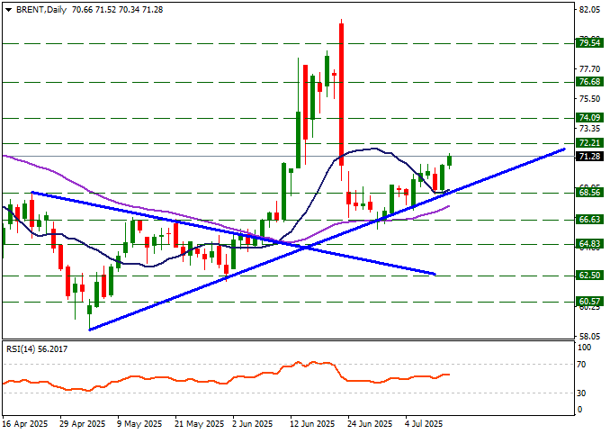Image resolution: width=610 pixels, height=434 pixels.
Task: Select the 66.63 price level label
Action: (x=590, y=219)
